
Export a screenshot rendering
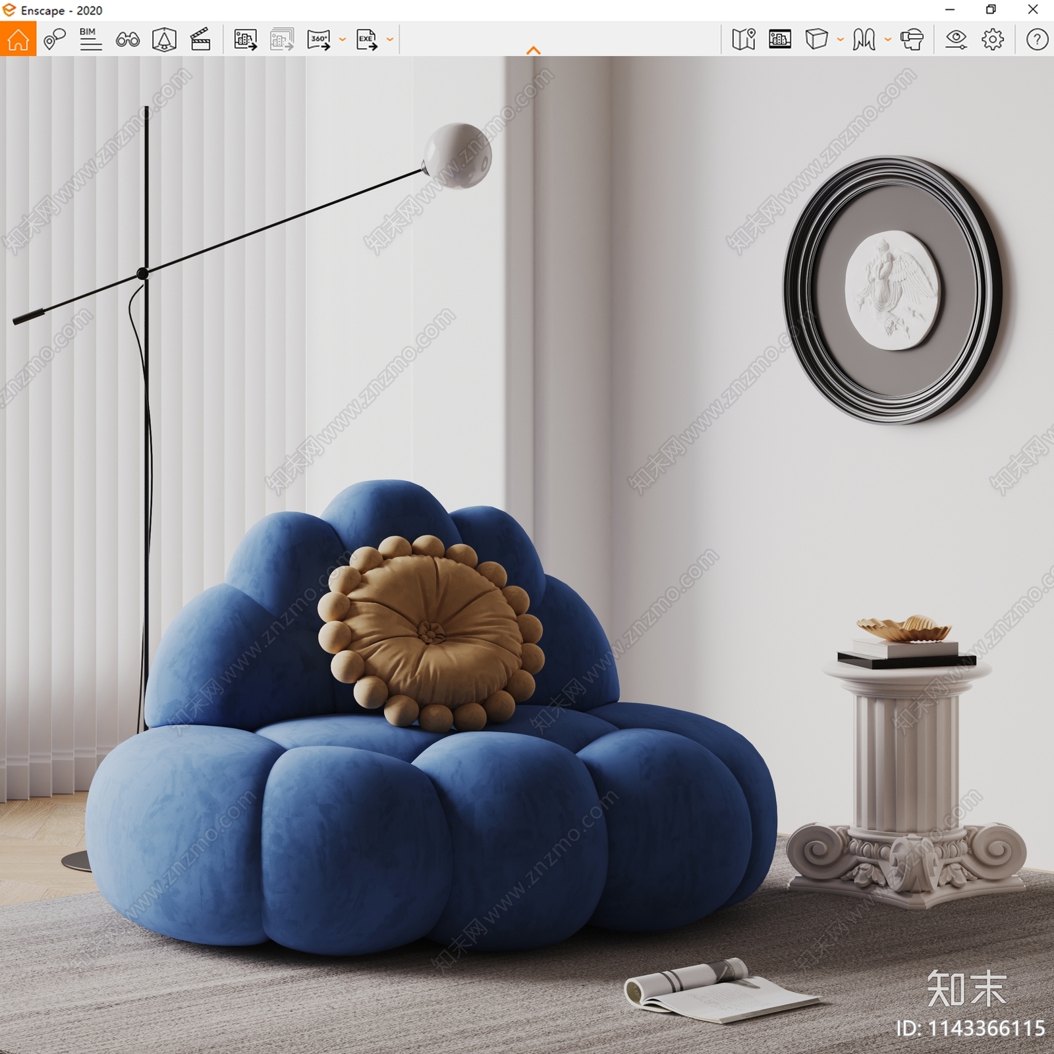(246, 40)
